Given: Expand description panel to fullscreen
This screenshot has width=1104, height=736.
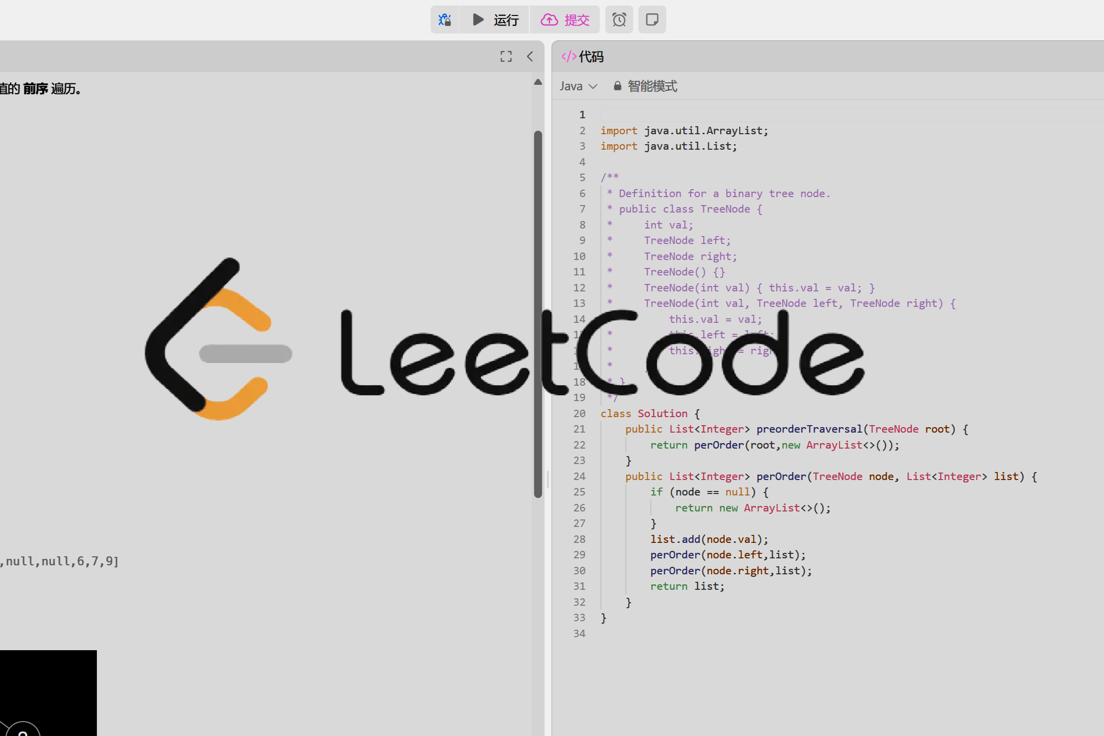Looking at the screenshot, I should (506, 56).
